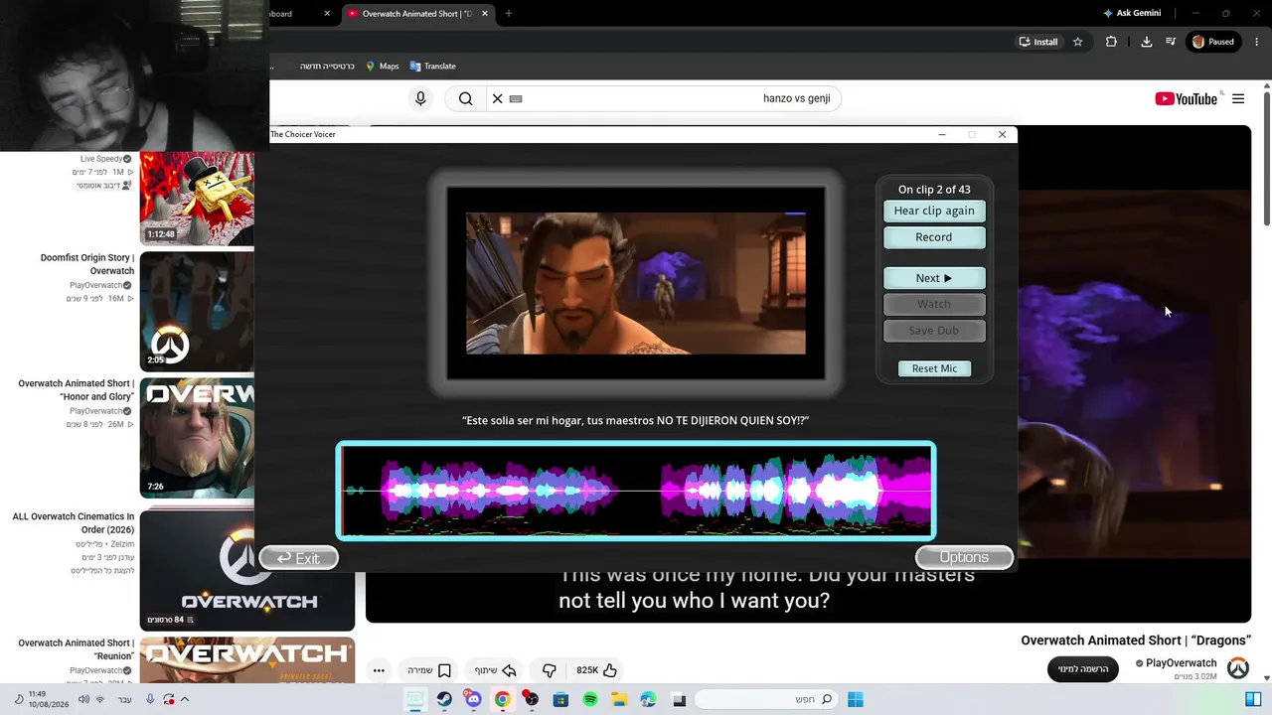The width and height of the screenshot is (1272, 715).
Task: Click the Install app button in address bar
Action: point(1037,42)
